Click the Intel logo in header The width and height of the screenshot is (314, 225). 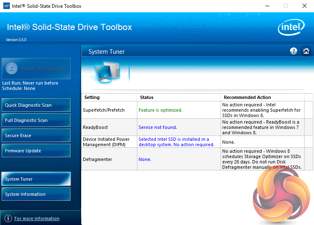(291, 27)
